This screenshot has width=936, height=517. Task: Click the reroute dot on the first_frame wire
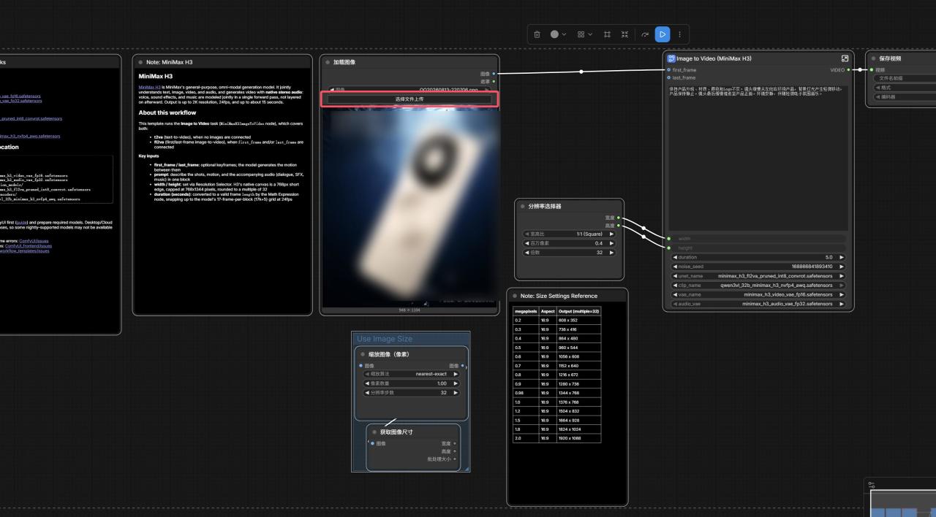[x=581, y=72]
